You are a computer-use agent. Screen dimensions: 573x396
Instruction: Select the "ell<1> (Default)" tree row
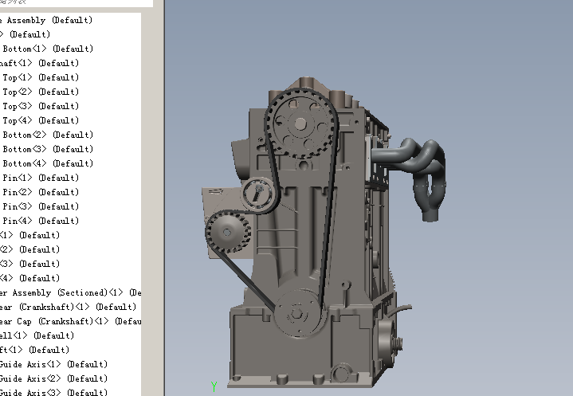pos(37,335)
